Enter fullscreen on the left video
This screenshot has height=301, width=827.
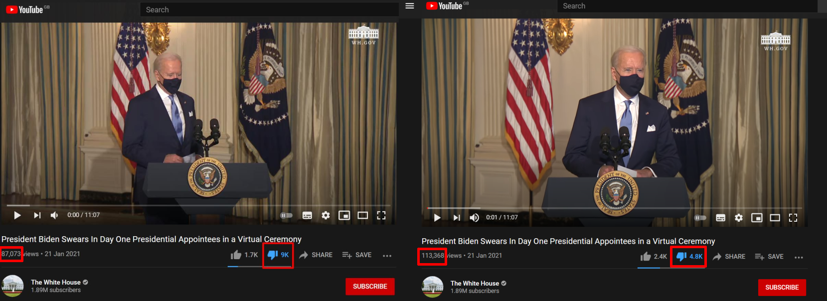click(381, 215)
